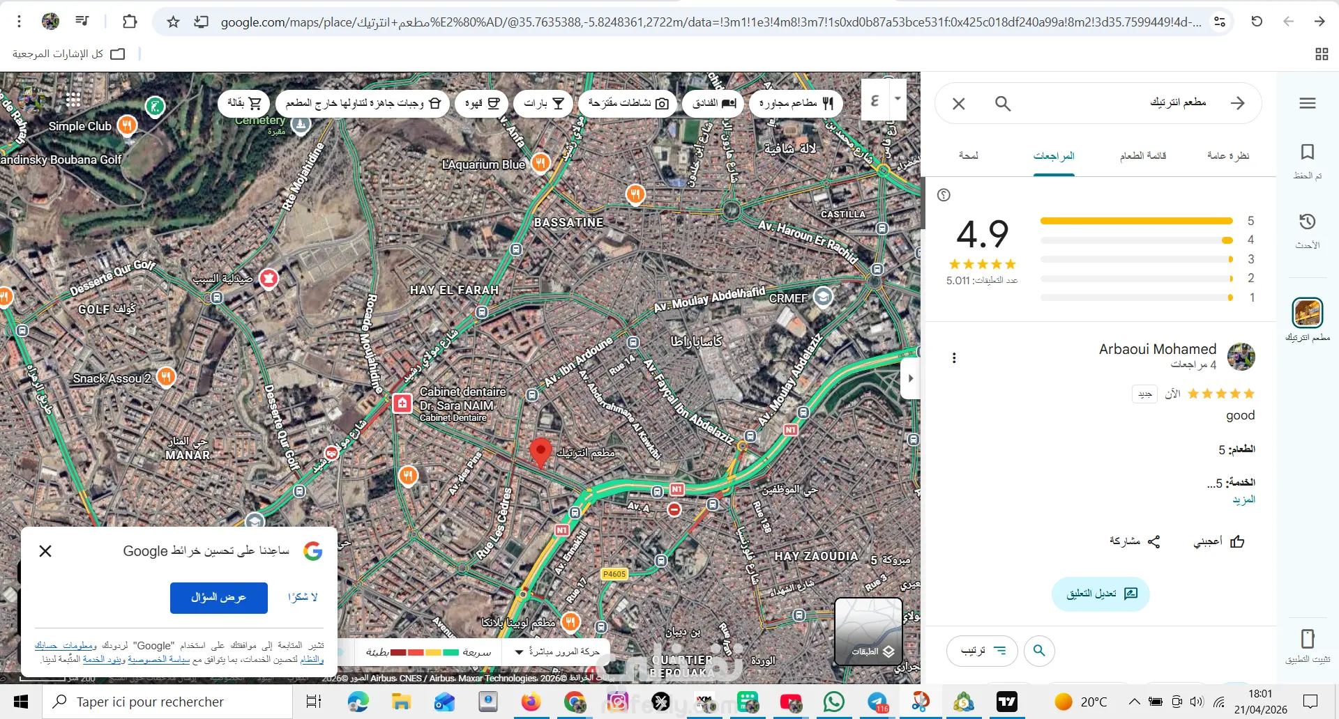Open the Chrome media control icon
The image size is (1339, 719).
pos(82,22)
